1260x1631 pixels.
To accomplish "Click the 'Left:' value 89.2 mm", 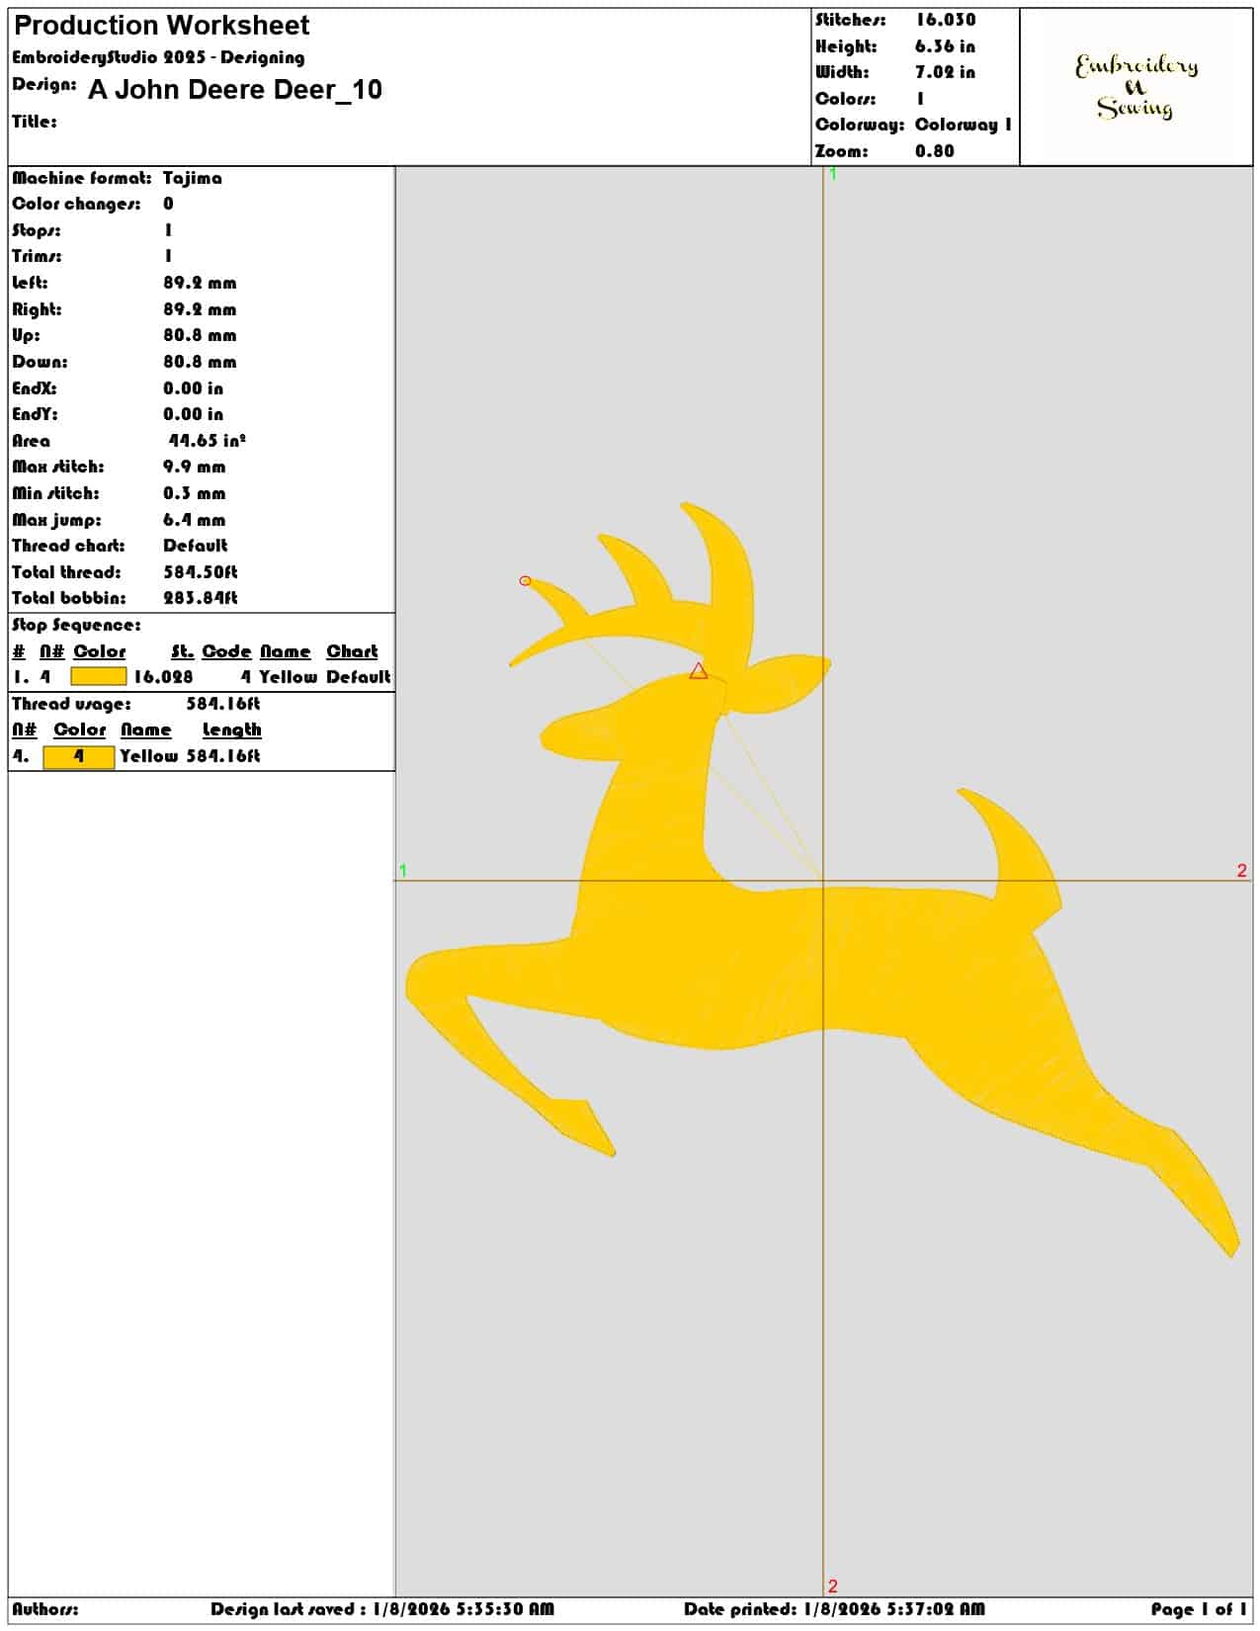I will (200, 283).
